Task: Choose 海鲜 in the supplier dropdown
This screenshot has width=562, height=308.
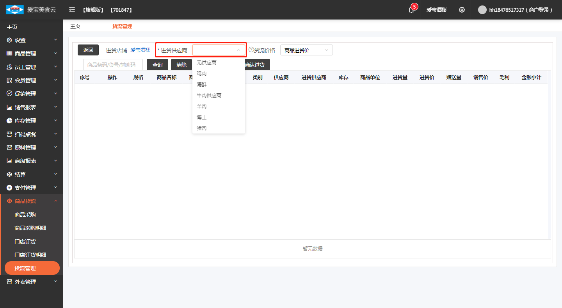Action: (202, 84)
